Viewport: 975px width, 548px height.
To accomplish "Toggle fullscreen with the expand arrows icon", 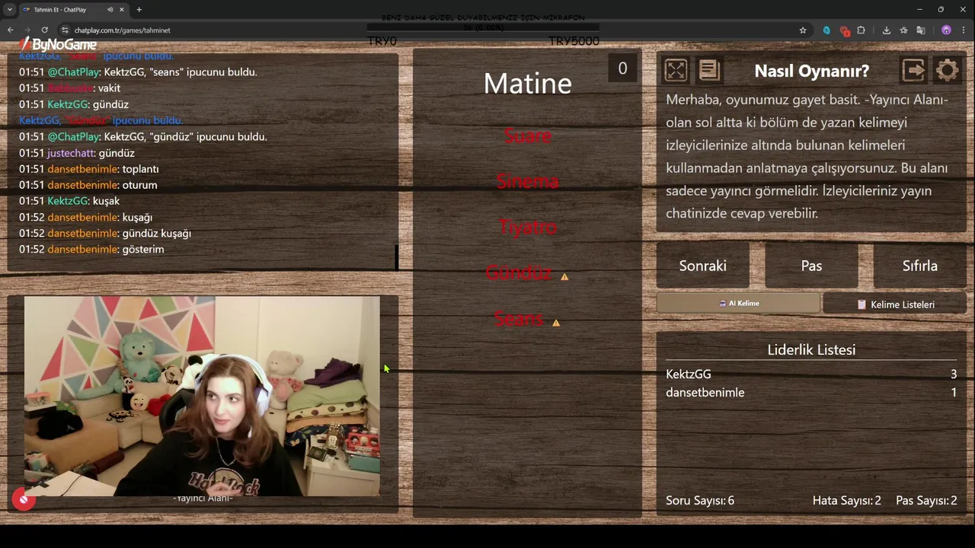I will click(676, 71).
